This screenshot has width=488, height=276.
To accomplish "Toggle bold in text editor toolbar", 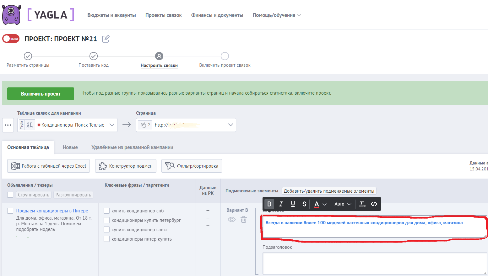I will coord(269,204).
